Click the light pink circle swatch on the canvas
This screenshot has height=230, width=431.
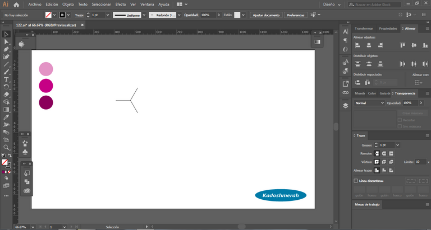(x=46, y=69)
